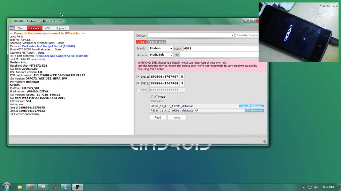
Task: Open the presentation-screen taskbar icon after Firefox
Action: pos(43,187)
